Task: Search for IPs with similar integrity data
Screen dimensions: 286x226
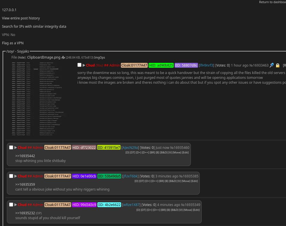Action: click(x=34, y=27)
